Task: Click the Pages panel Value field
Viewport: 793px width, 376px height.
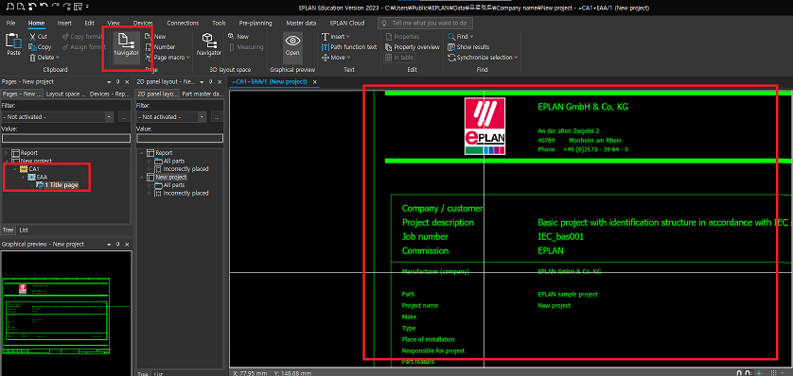Action: point(66,138)
